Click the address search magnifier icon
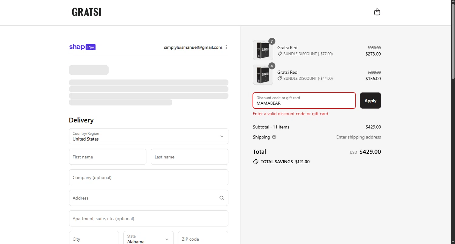This screenshot has width=455, height=244. pyautogui.click(x=222, y=198)
